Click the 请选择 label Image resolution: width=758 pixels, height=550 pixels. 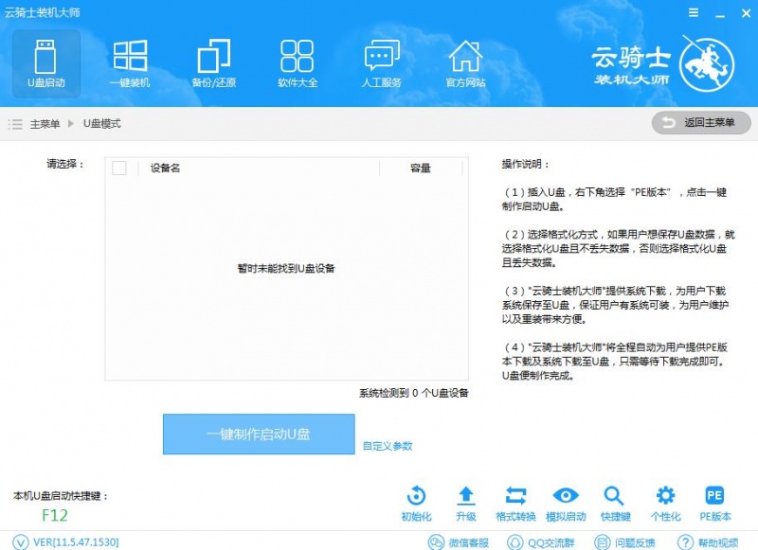pos(65,164)
